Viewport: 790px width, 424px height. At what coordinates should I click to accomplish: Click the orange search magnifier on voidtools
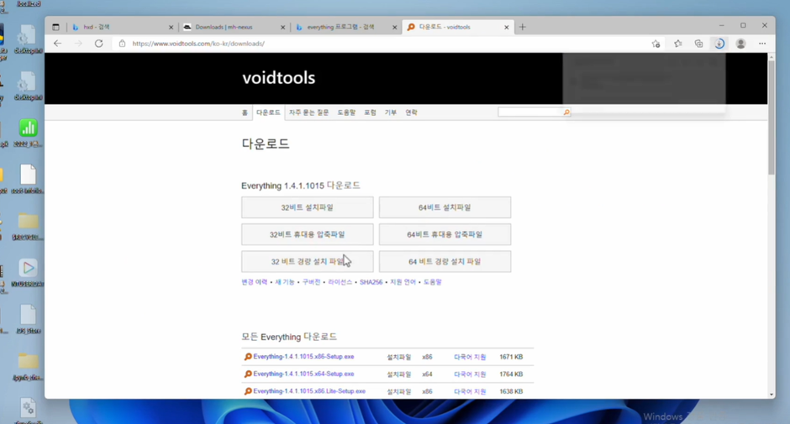click(x=566, y=113)
